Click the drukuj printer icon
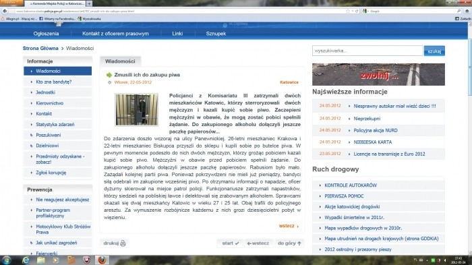This screenshot has height=265, width=472. [123, 243]
